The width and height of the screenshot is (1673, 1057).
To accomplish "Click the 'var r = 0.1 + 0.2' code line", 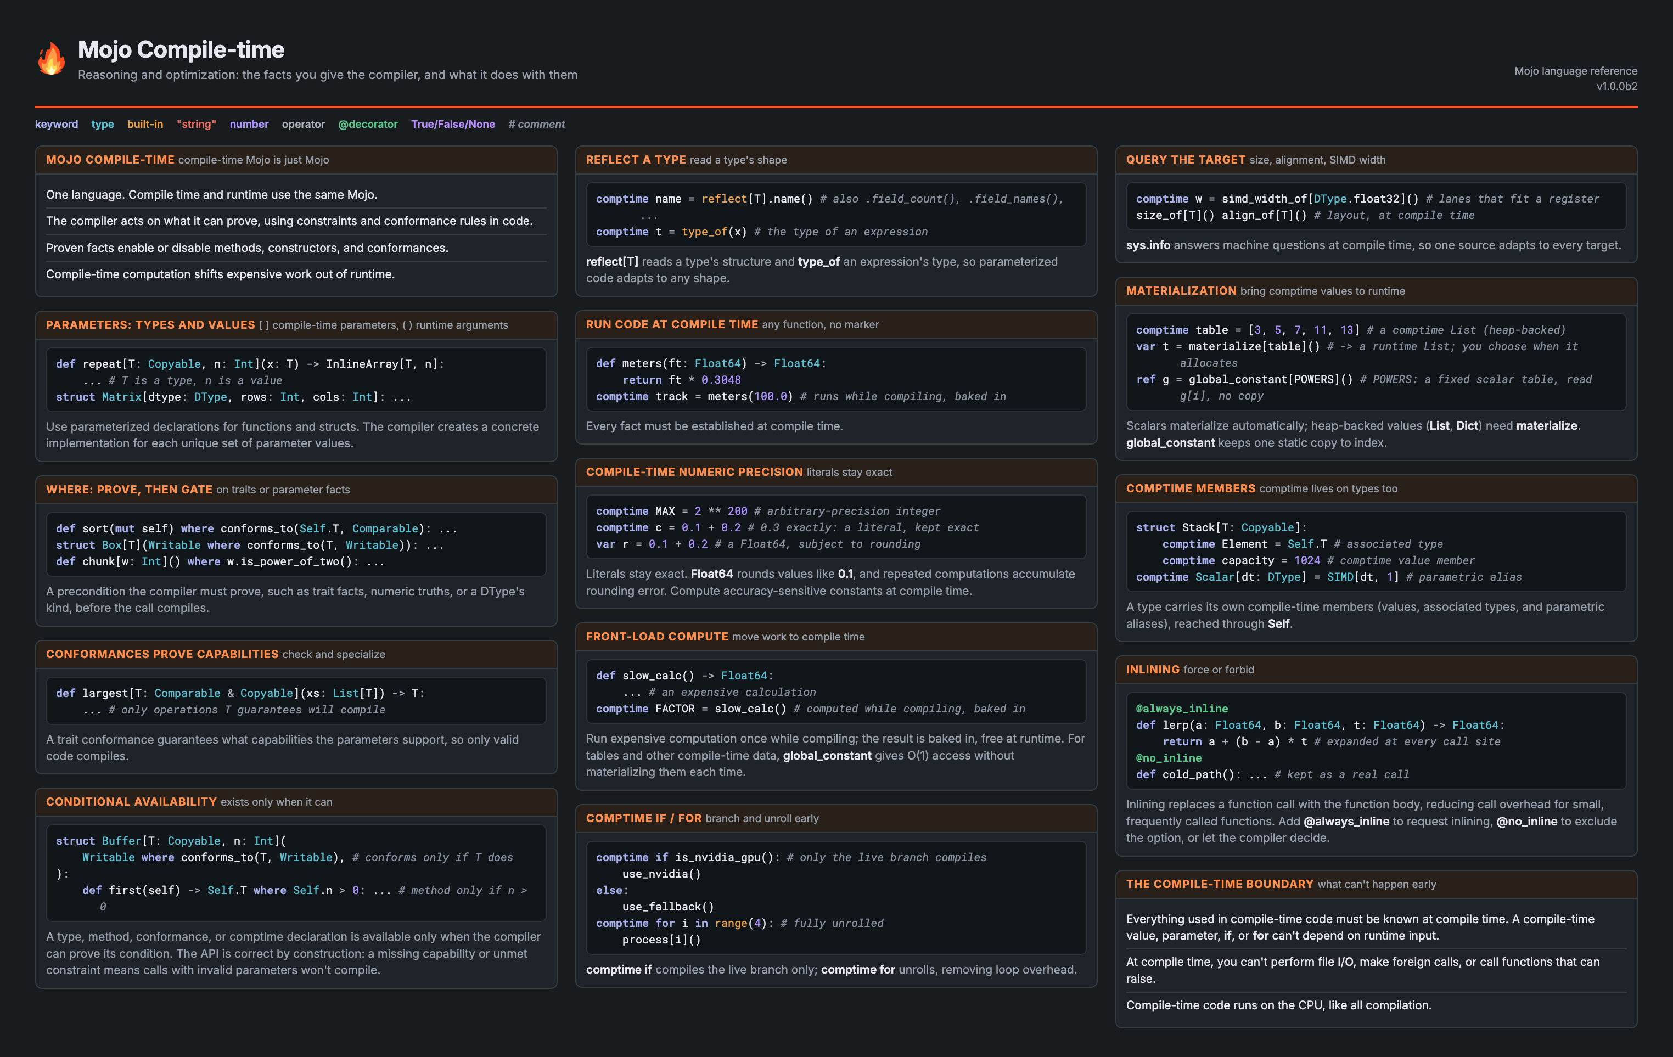I will pyautogui.click(x=758, y=544).
